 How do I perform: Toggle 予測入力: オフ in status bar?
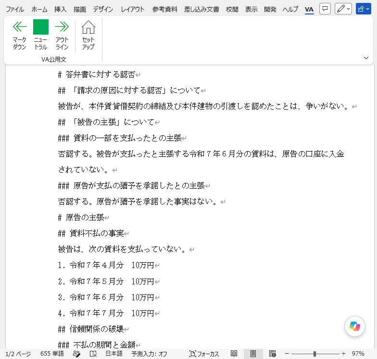(149, 354)
